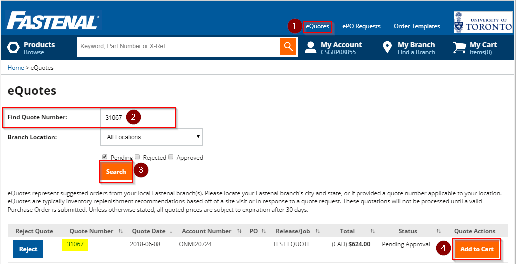Click the My Account person icon
This screenshot has height=264, width=516.
311,48
